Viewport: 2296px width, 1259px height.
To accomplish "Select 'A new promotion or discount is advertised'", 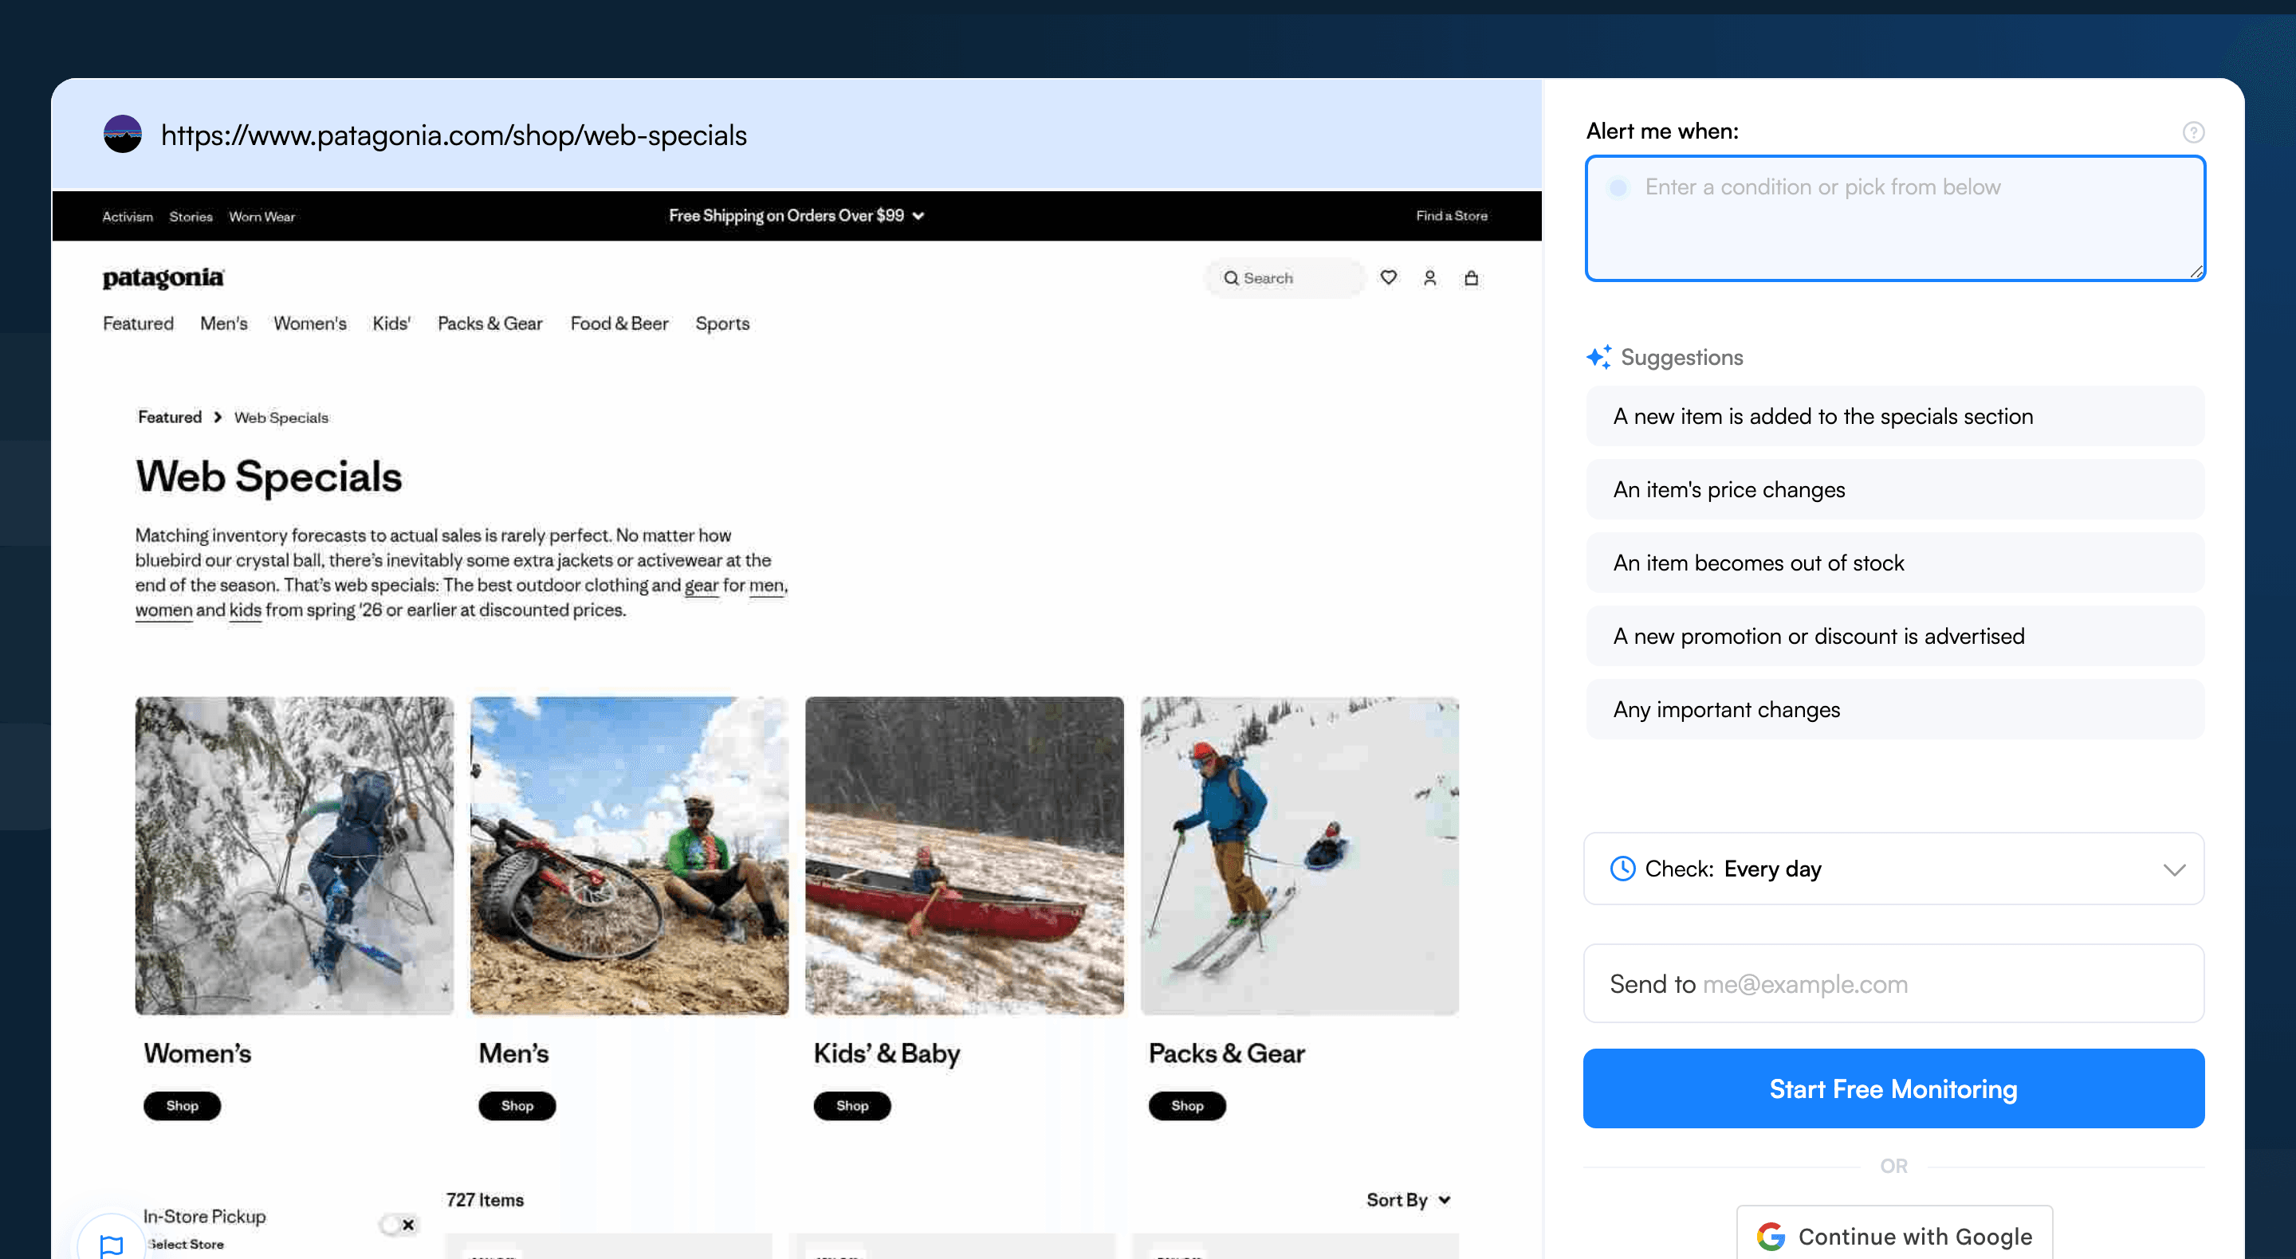I will [x=1895, y=636].
